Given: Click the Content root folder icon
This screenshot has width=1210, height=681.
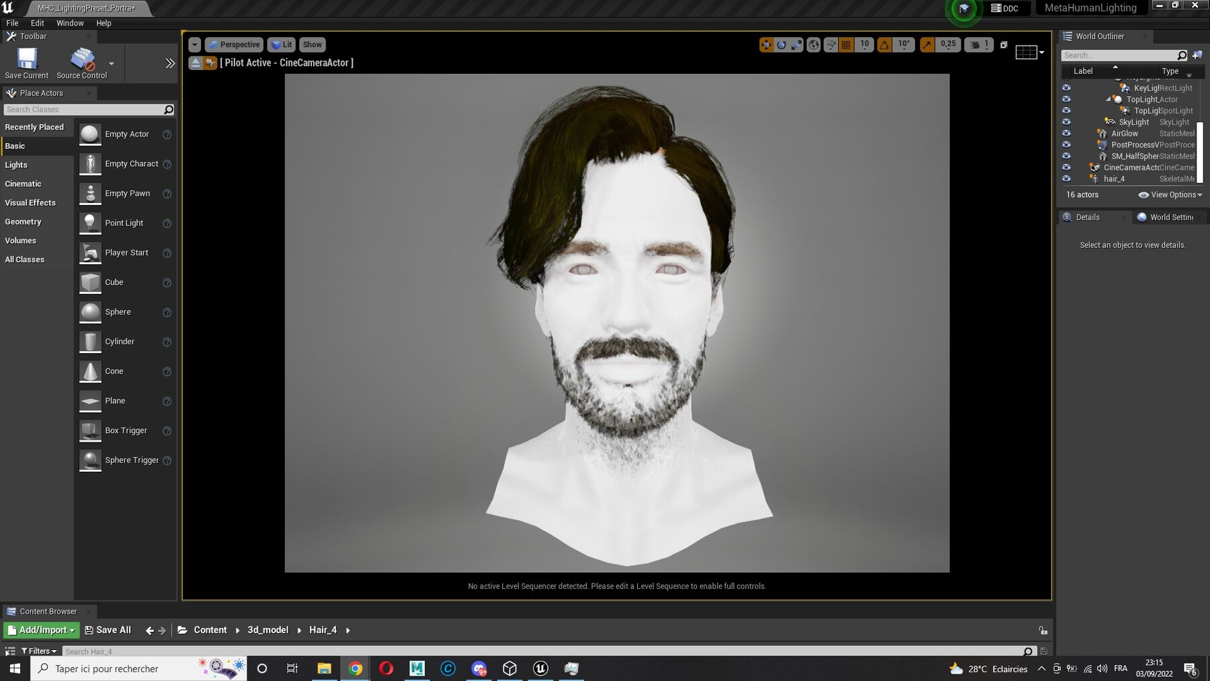Looking at the screenshot, I should 182,631.
